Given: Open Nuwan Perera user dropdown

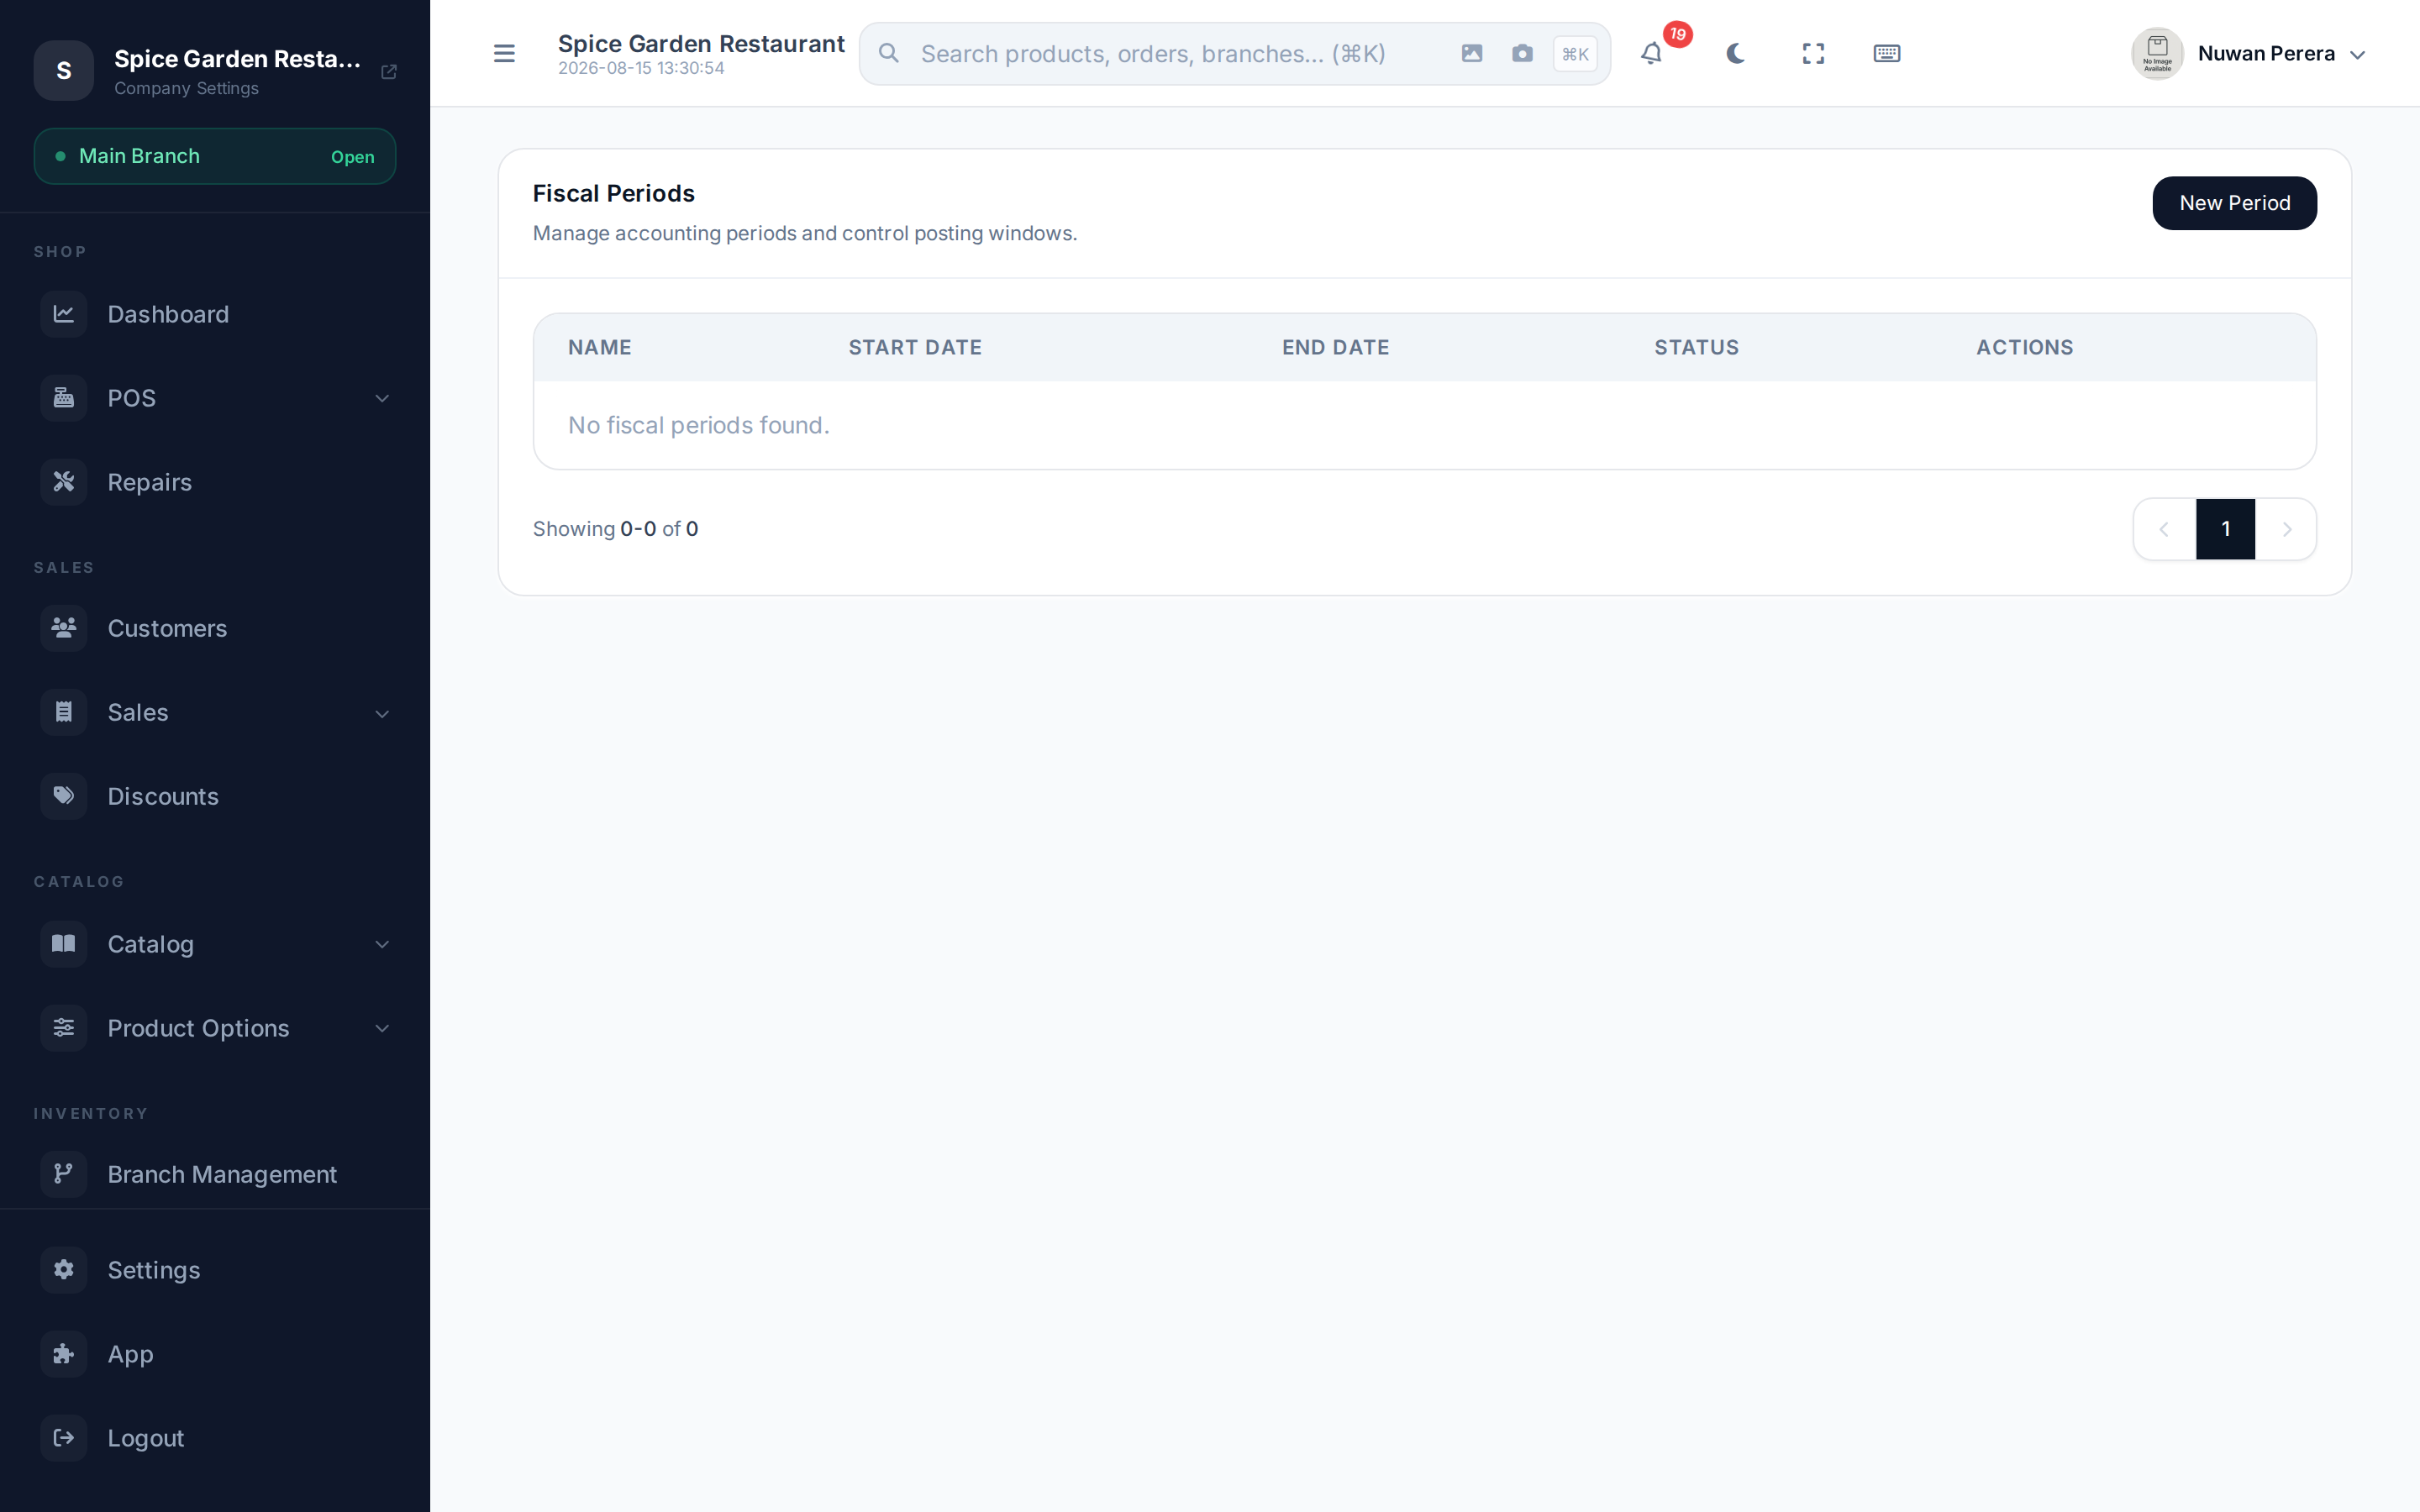Looking at the screenshot, I should [2250, 54].
